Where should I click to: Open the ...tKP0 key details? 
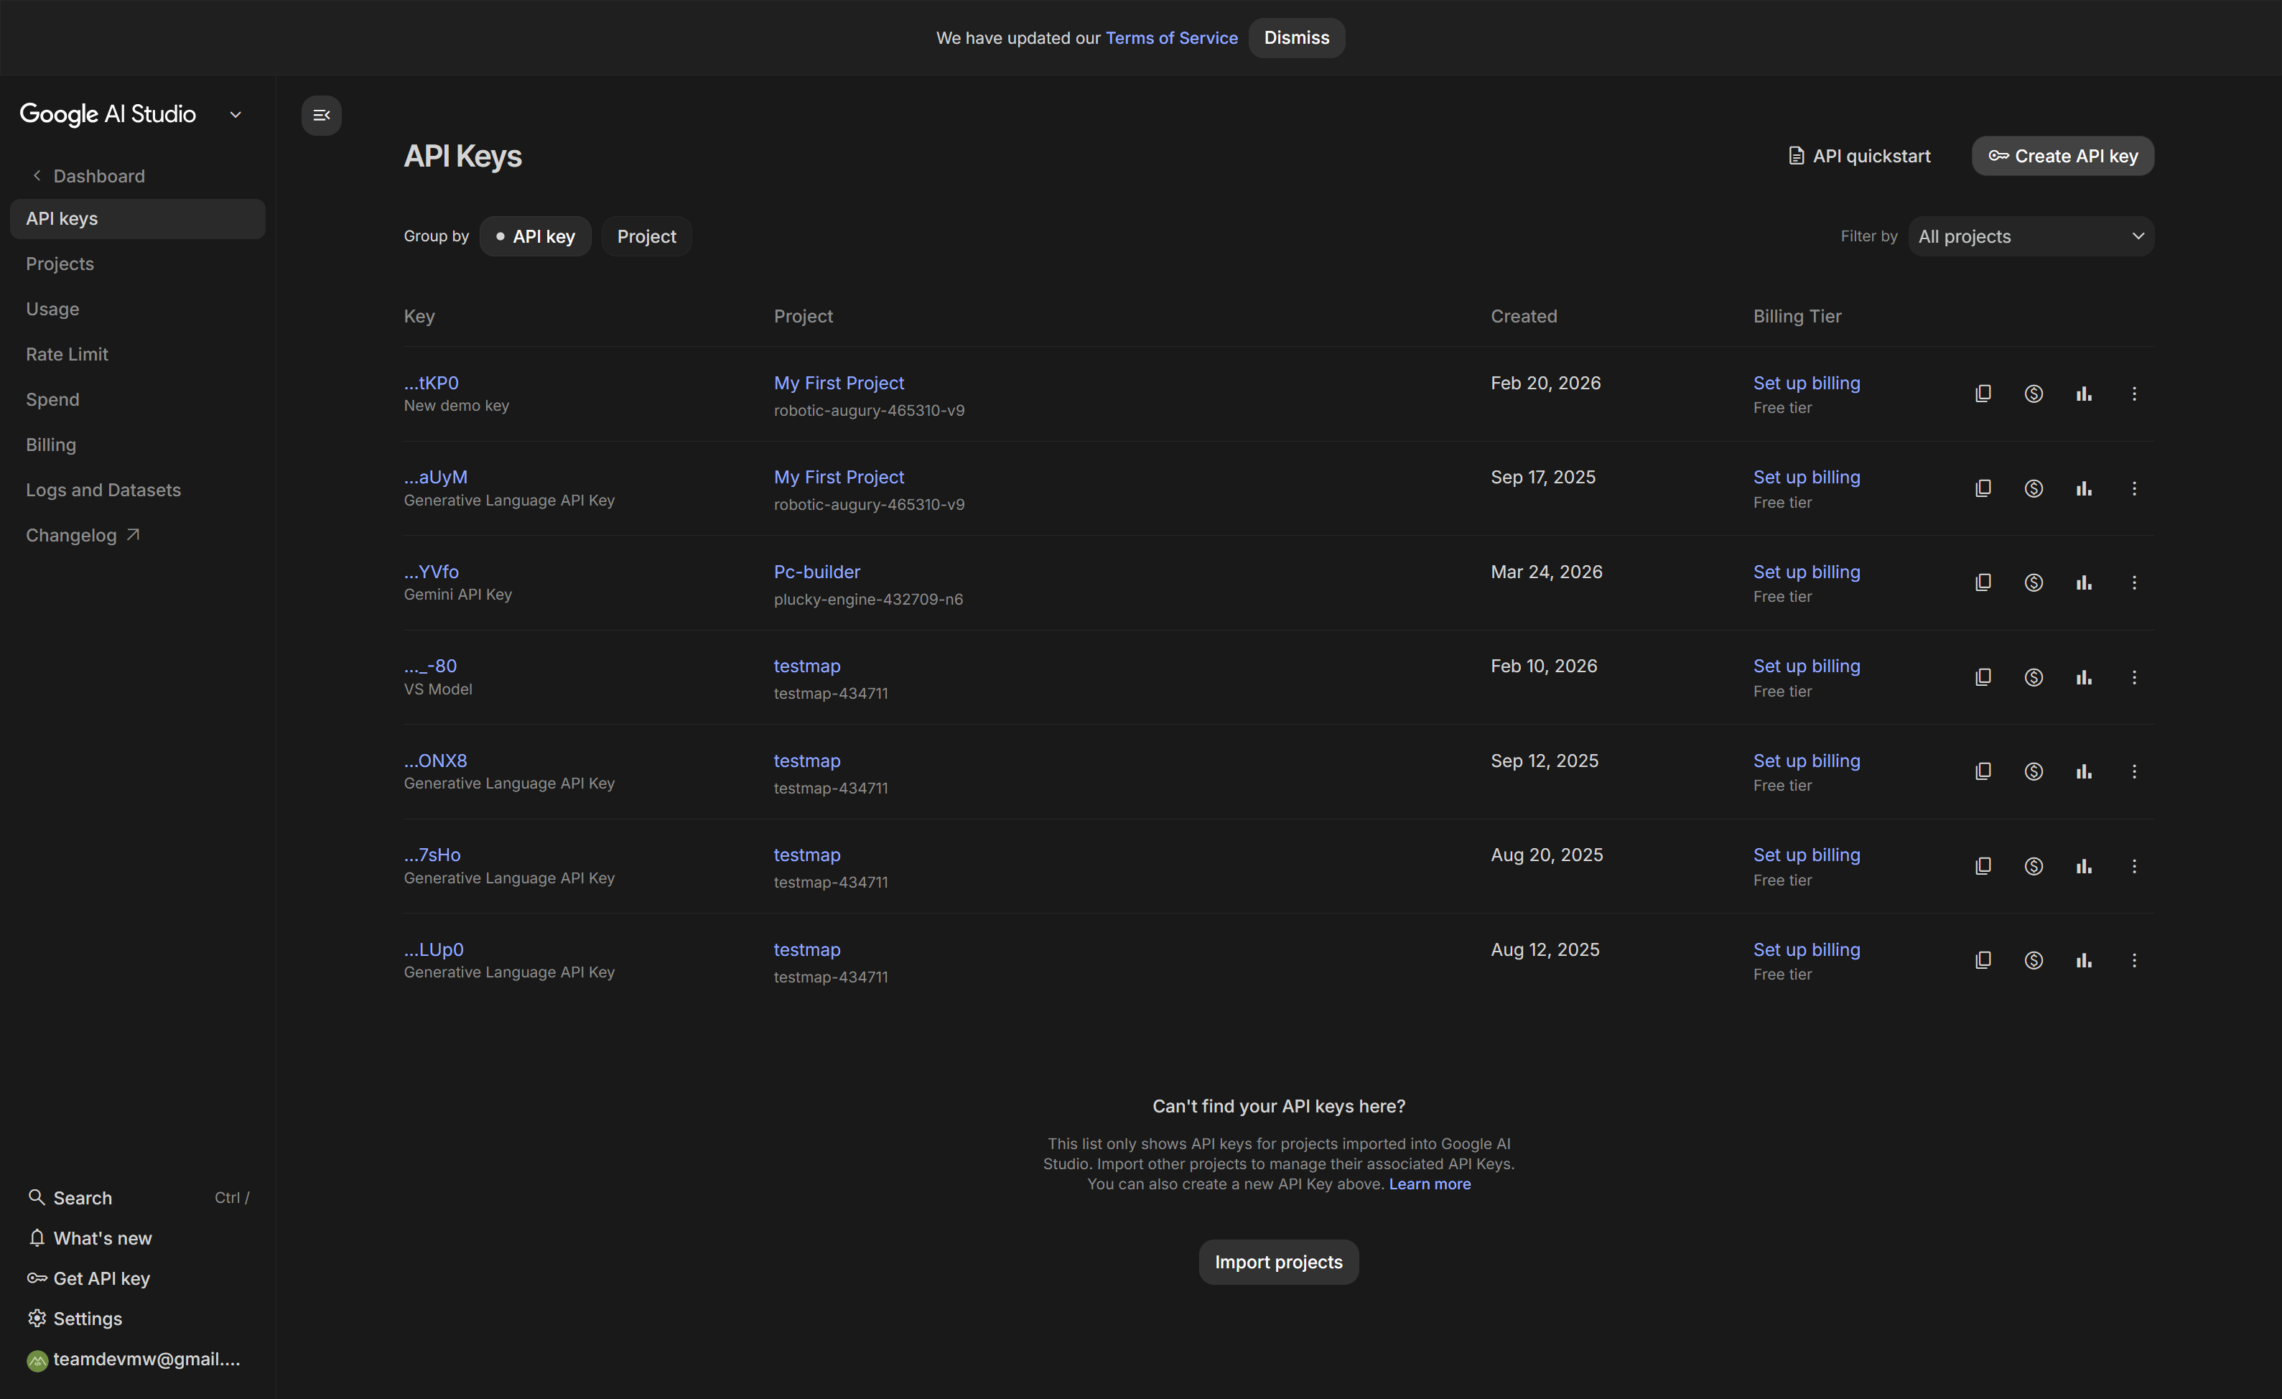click(x=432, y=383)
